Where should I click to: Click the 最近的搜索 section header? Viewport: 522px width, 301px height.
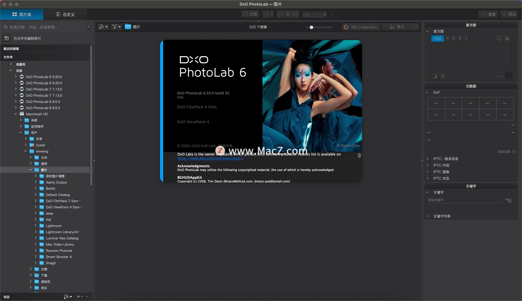click(x=45, y=49)
